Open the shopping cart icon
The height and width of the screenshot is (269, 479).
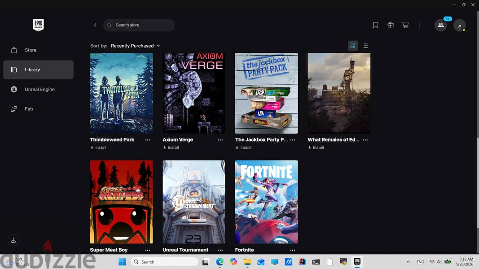[x=405, y=25]
